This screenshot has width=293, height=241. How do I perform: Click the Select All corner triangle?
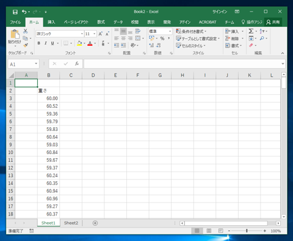pos(12,75)
